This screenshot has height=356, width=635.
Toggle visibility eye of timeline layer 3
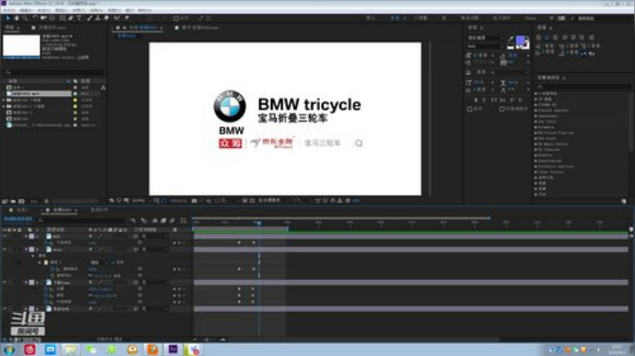(5, 282)
